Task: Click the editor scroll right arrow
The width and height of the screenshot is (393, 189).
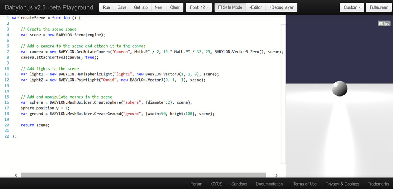Action: pos(277,175)
